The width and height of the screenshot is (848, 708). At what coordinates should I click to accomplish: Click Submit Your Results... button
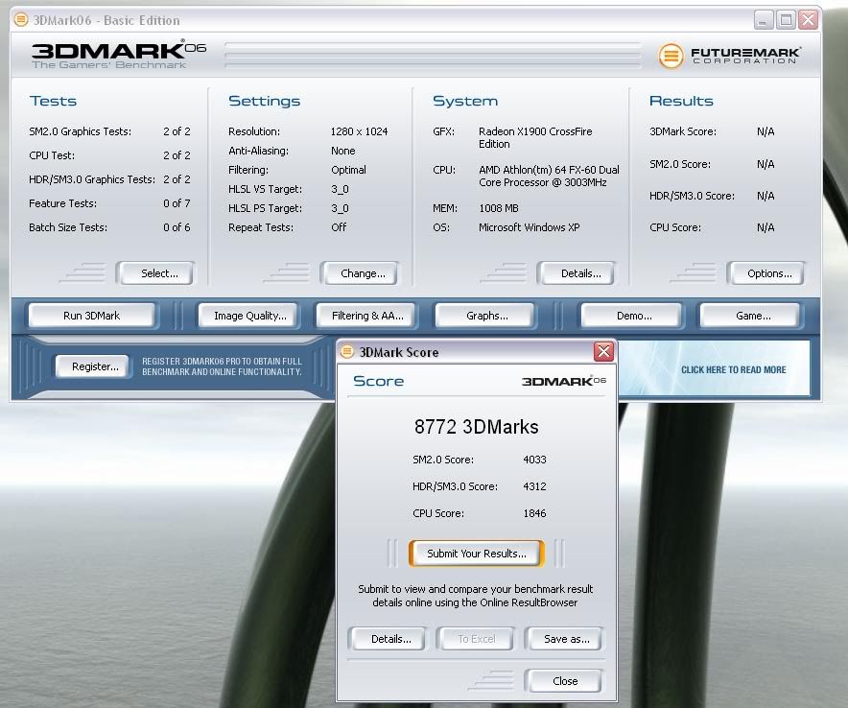pyautogui.click(x=476, y=554)
